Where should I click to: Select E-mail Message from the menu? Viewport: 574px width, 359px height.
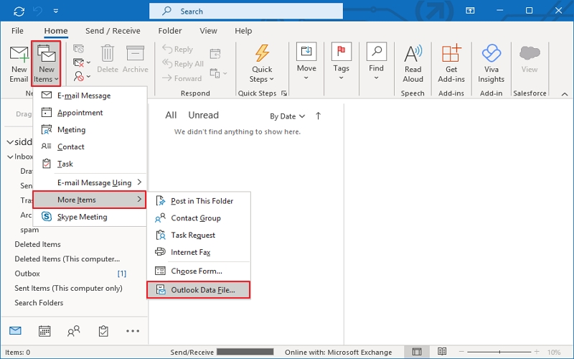pyautogui.click(x=90, y=95)
